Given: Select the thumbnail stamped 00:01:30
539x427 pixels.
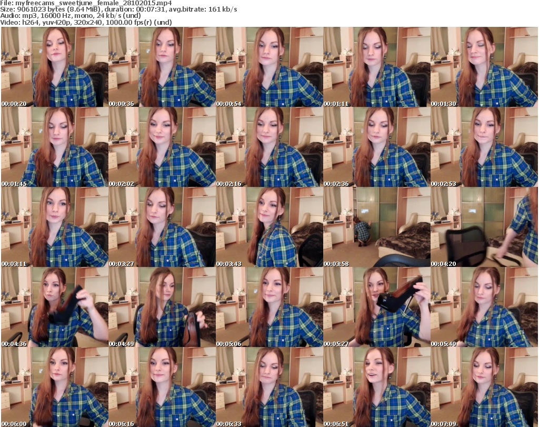Looking at the screenshot, I should coord(484,67).
